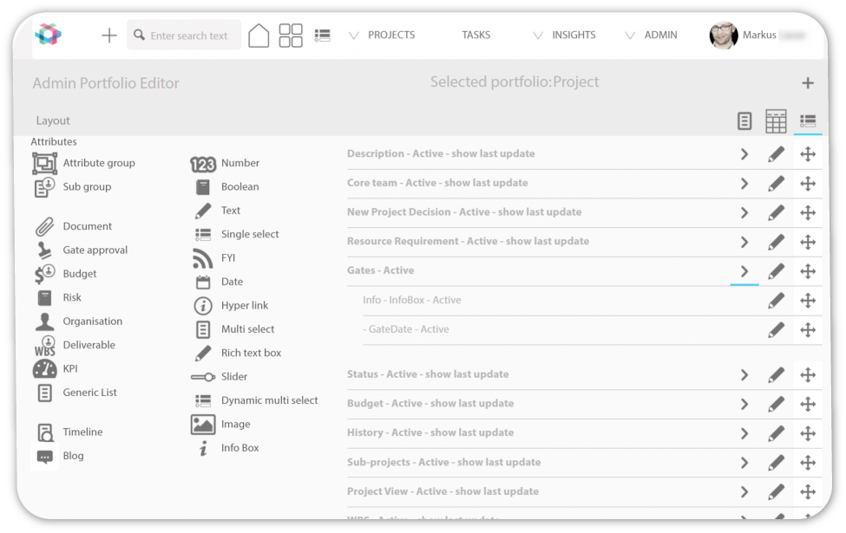Viewport: 846px width, 533px height.
Task: Click the KPI gauge icon
Action: pyautogui.click(x=45, y=369)
